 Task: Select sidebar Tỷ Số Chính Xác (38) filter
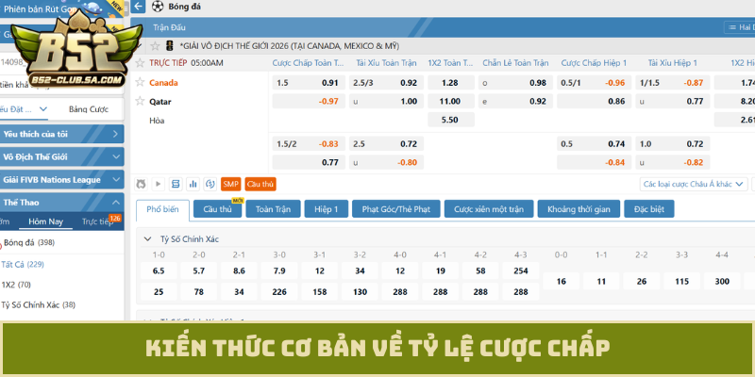(38, 304)
